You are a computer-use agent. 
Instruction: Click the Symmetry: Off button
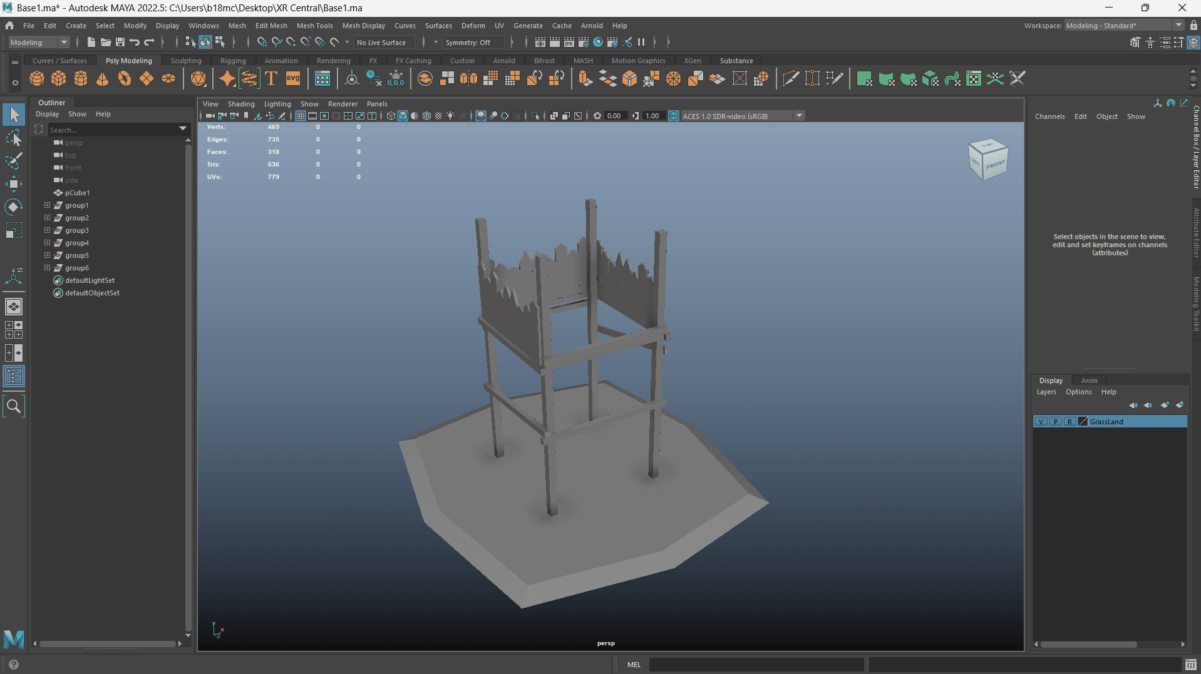pyautogui.click(x=468, y=43)
